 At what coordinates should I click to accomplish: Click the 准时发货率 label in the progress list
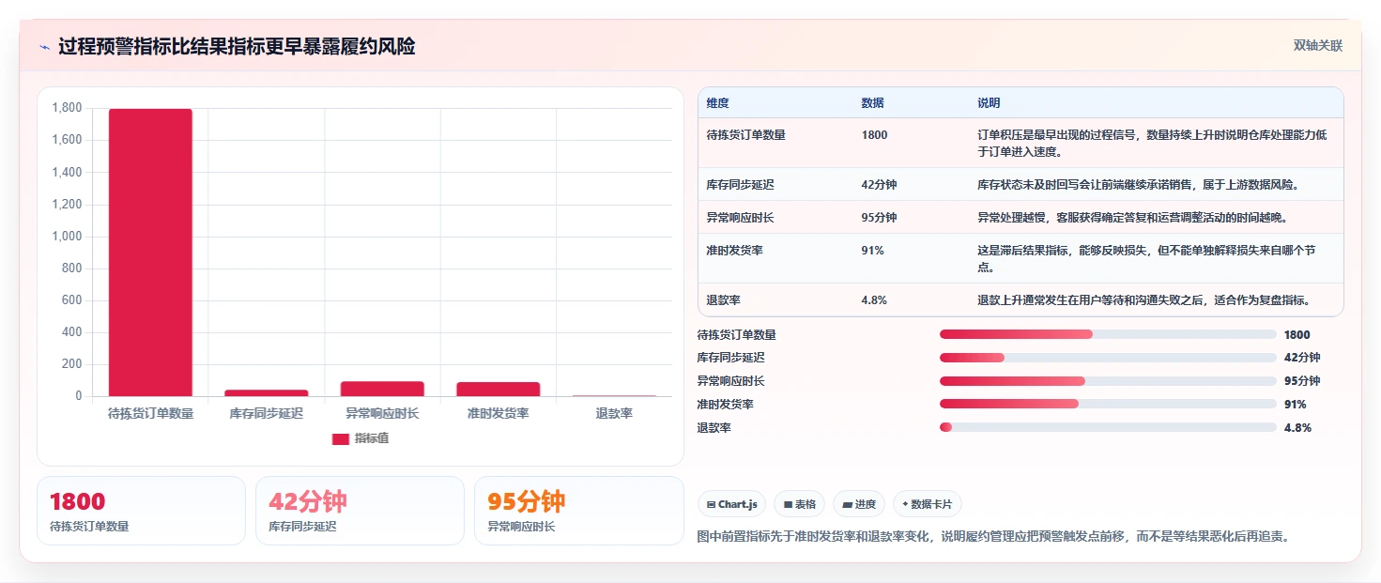click(x=726, y=405)
